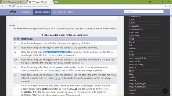172x96 pixels.
Task: Open realpath in the sidebar
Action: (x=132, y=90)
